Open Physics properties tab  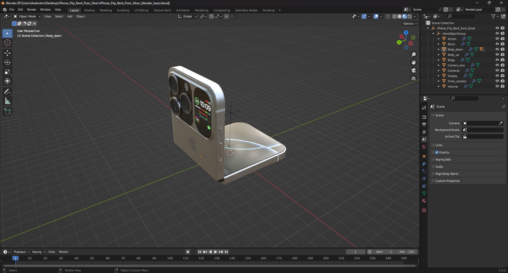[424, 179]
